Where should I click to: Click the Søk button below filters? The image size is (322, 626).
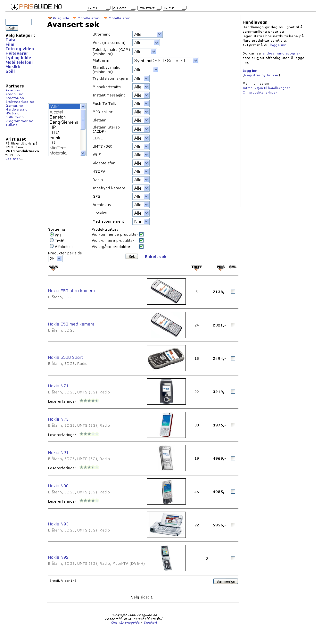[132, 256]
